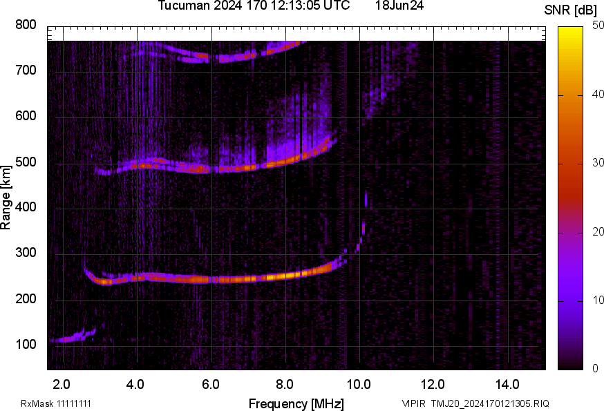Screen dimensions: 604x411
Task: Click the RxMask 11111111 text
Action: click(55, 403)
